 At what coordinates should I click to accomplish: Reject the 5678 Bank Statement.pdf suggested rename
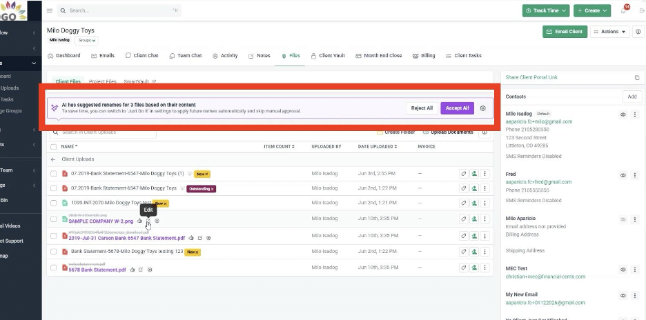[x=150, y=270]
